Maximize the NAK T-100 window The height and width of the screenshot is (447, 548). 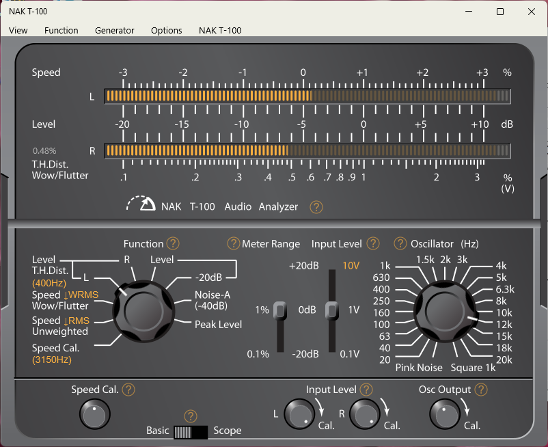500,12
